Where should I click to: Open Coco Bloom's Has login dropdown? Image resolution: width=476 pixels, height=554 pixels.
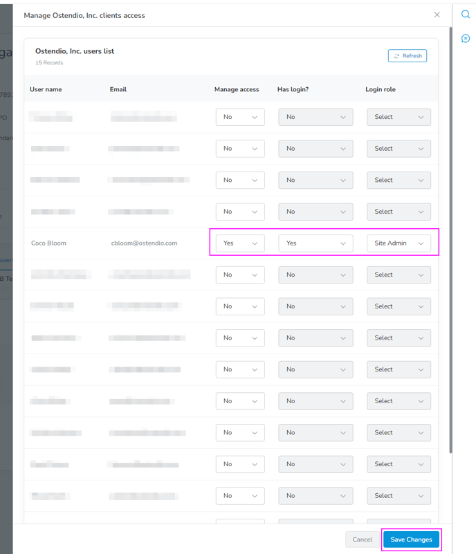pyautogui.click(x=315, y=243)
